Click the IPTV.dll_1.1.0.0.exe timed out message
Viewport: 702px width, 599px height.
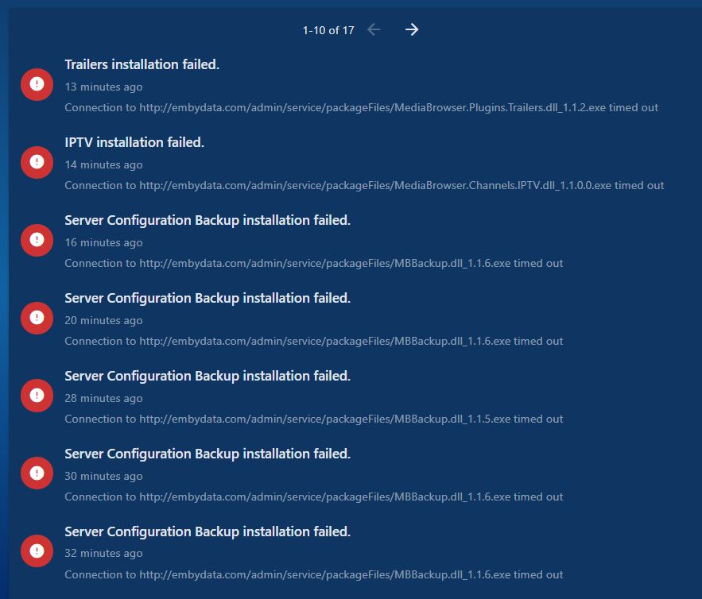point(364,185)
